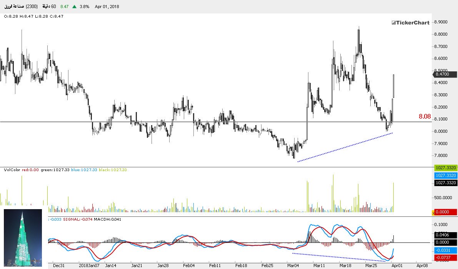Viewport: 458px width, 269px height.
Task: Click the red -0.0737 signal tag
Action: pyautogui.click(x=446, y=257)
